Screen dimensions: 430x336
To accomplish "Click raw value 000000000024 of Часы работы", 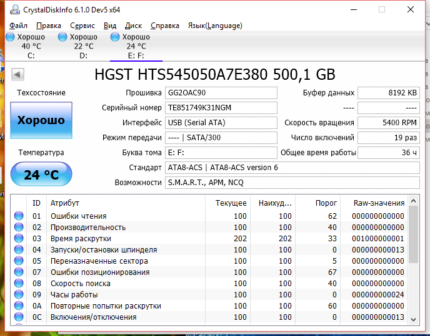I will (x=378, y=295).
